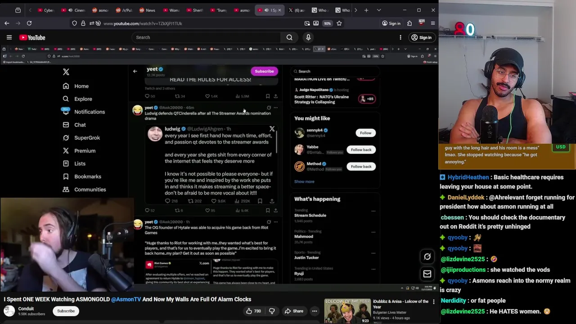Screen dimensions: 576x324
Task: Open YouTube settings three-dot menu
Action: point(400,37)
